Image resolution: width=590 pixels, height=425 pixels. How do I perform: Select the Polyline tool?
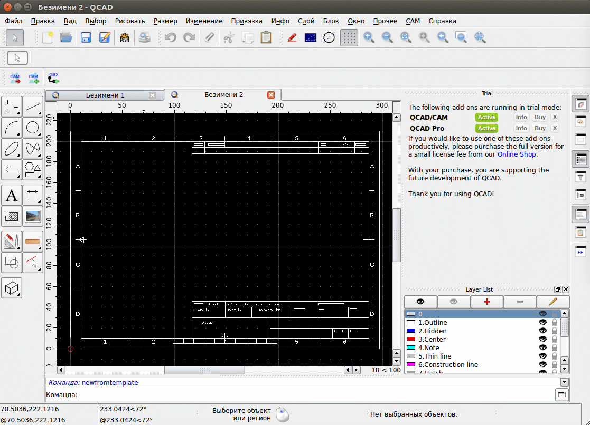12,170
